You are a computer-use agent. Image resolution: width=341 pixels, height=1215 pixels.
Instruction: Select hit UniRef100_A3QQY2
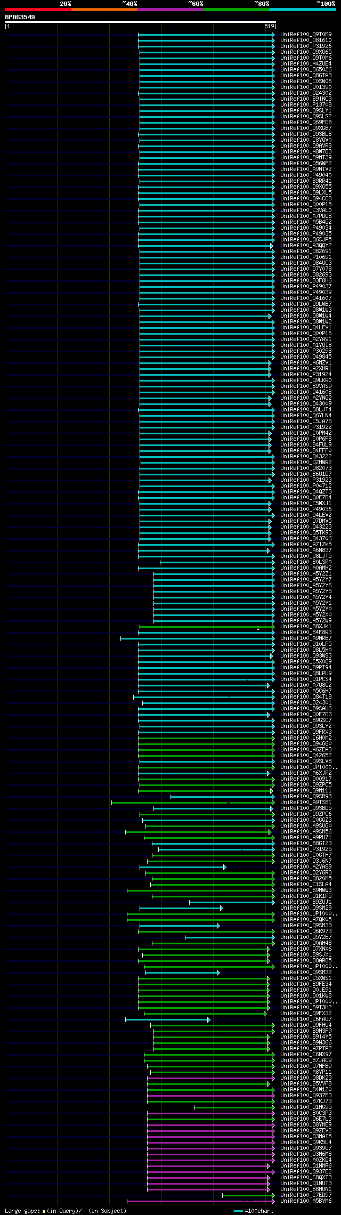click(306, 246)
